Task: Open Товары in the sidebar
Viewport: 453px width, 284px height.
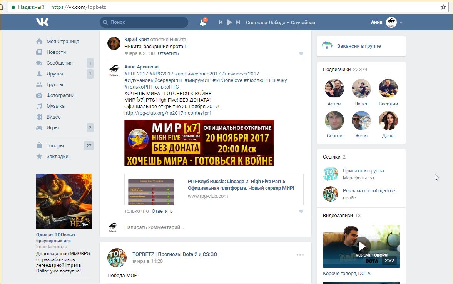Action: [55, 145]
